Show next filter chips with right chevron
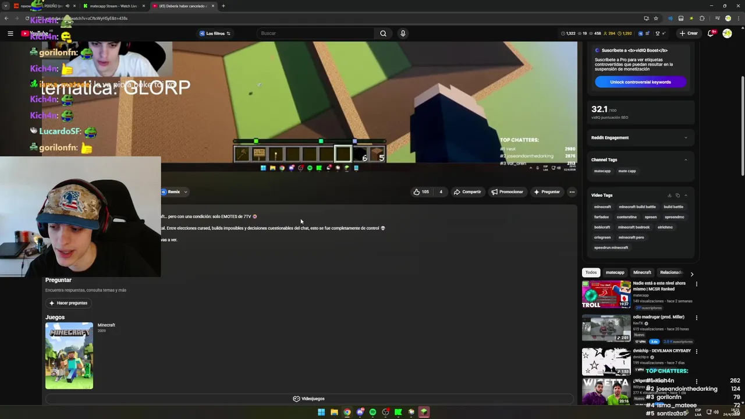745x419 pixels. pyautogui.click(x=691, y=273)
